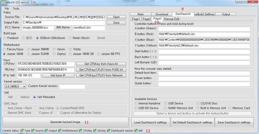Viewport: 259px width, 134px height.
Task: Select Freeboot build type
Action: coord(11,38)
